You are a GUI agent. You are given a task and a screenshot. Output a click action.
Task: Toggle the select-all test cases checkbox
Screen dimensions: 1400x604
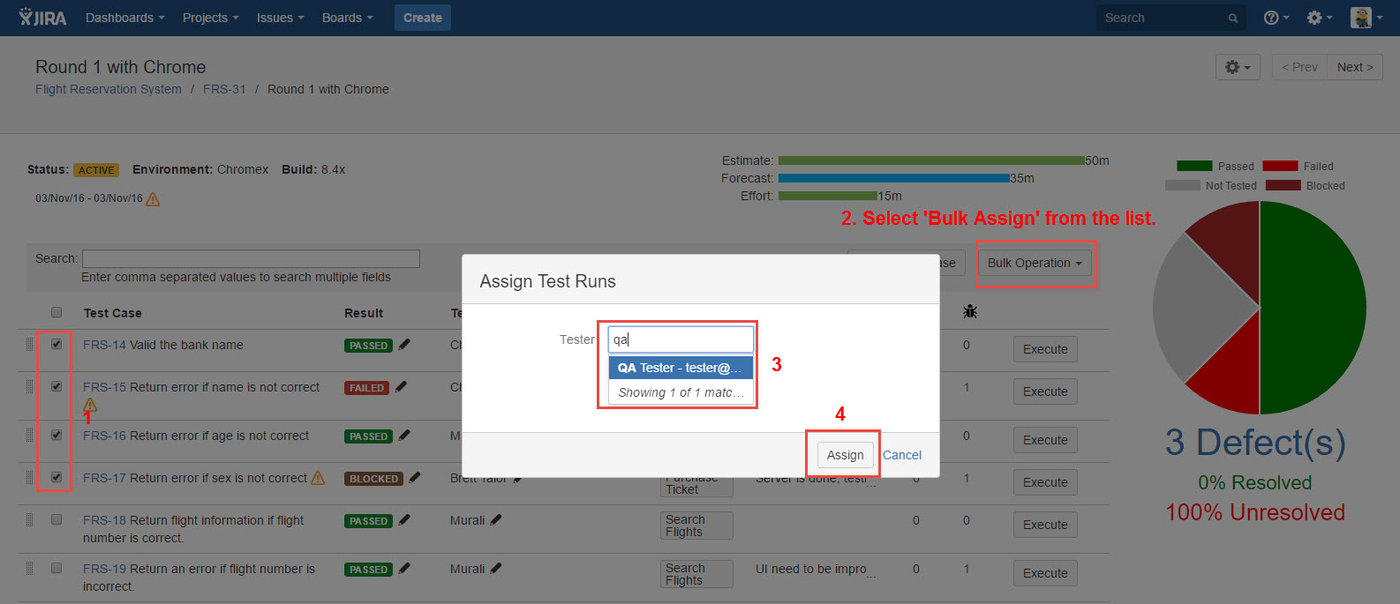[56, 312]
